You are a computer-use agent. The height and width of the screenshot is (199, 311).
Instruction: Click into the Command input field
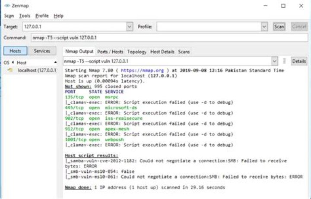[x=169, y=37]
